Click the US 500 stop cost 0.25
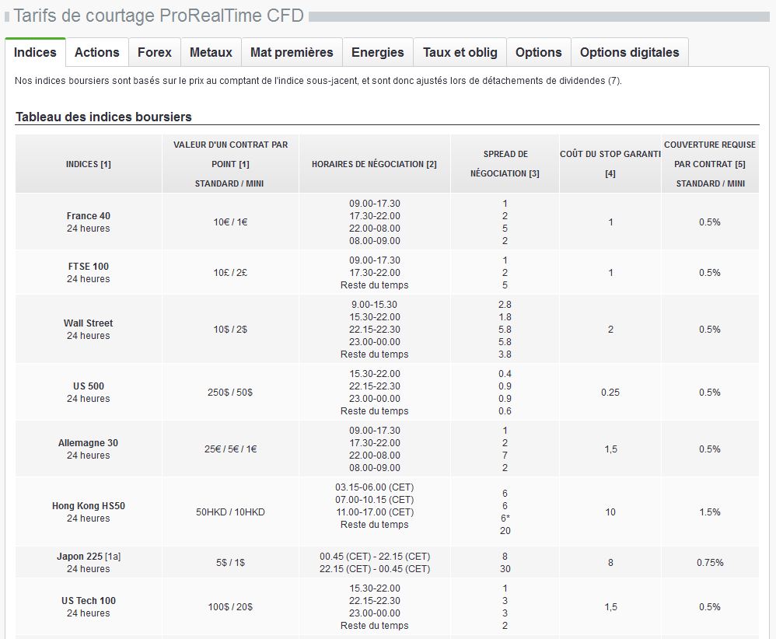The image size is (776, 639). [610, 393]
